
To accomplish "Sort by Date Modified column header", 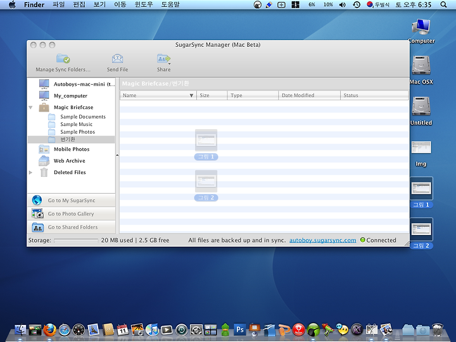I will [309, 96].
